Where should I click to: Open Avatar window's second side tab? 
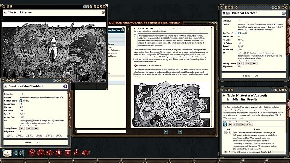(288, 31)
